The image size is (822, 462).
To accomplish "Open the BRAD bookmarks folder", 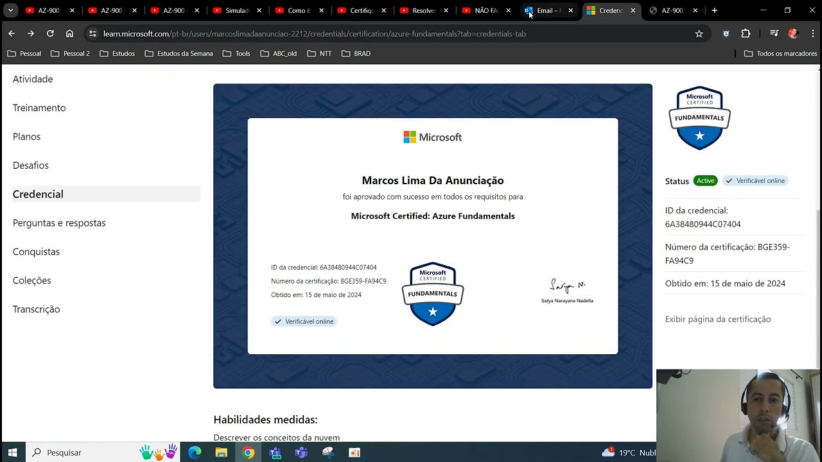I will click(x=356, y=53).
